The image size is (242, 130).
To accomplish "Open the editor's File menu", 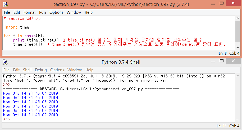I will (7, 12).
